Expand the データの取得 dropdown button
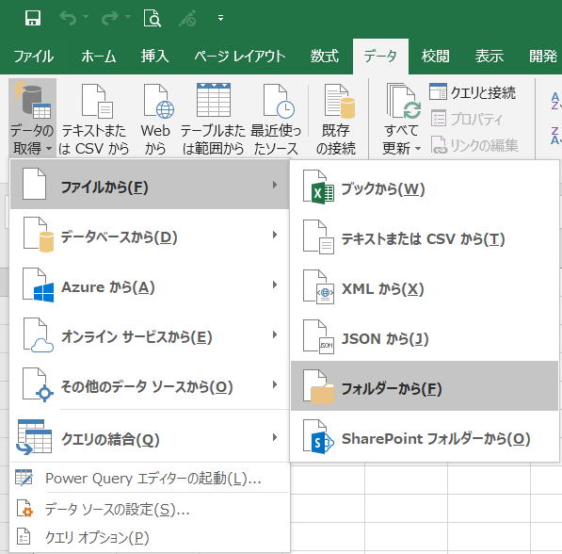Image resolution: width=562 pixels, height=554 pixels. pos(32,119)
